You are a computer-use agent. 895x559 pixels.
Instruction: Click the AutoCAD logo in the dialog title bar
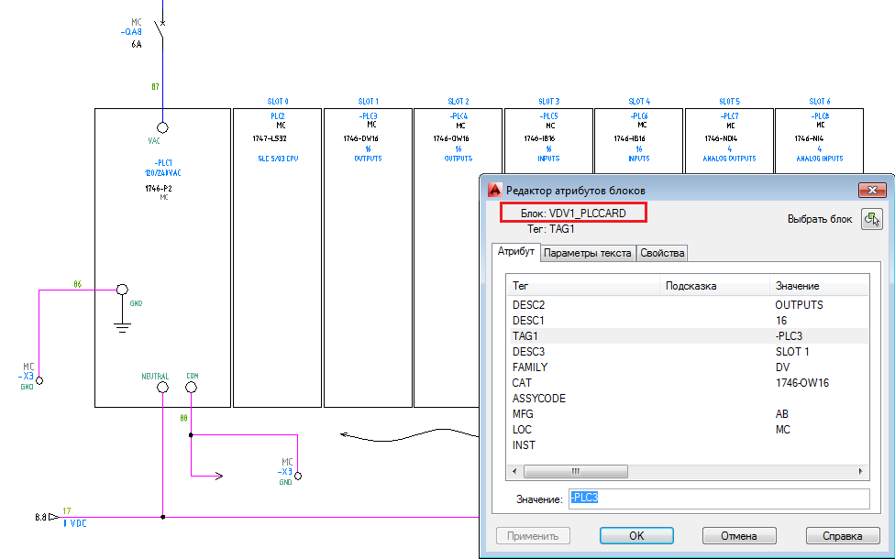(495, 190)
